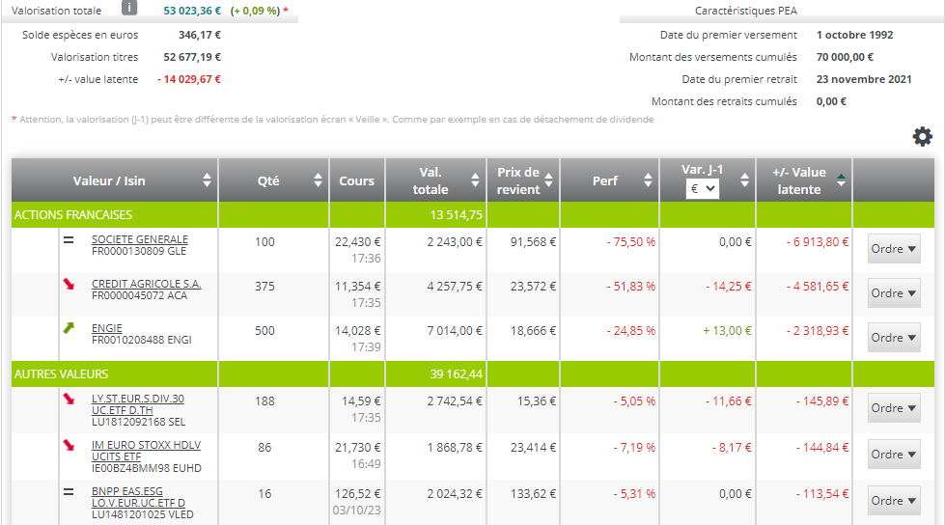Click the red down arrow for LY.ST.EUR.S.DIV.30
The width and height of the screenshot is (945, 525).
pos(69,399)
